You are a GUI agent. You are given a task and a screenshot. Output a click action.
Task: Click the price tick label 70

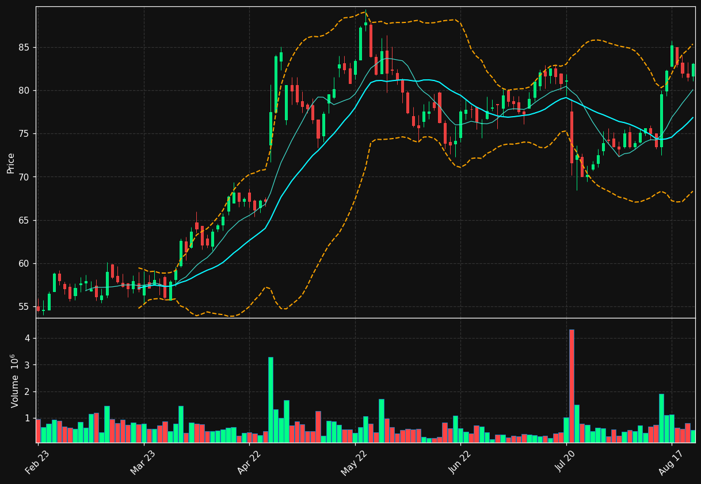click(x=25, y=177)
